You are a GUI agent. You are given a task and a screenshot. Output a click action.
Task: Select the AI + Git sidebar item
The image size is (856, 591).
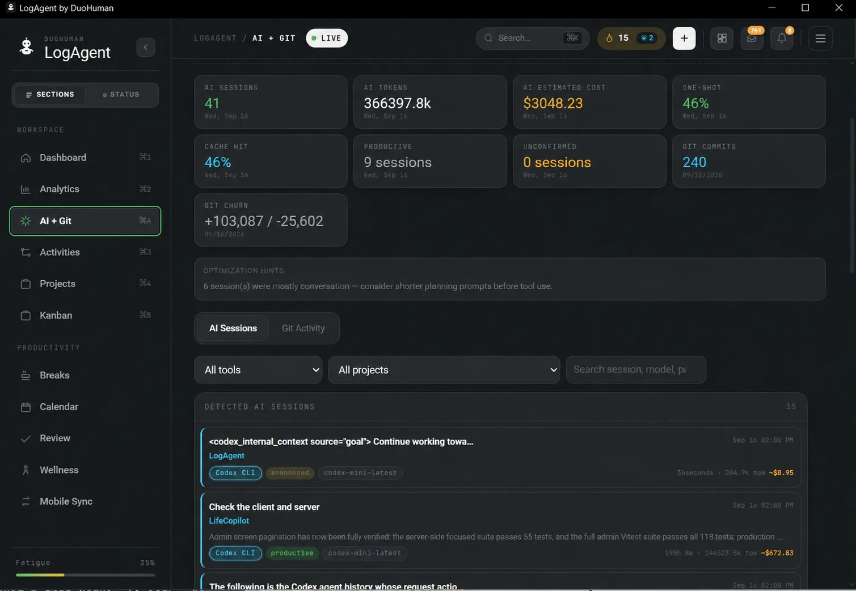pos(85,221)
